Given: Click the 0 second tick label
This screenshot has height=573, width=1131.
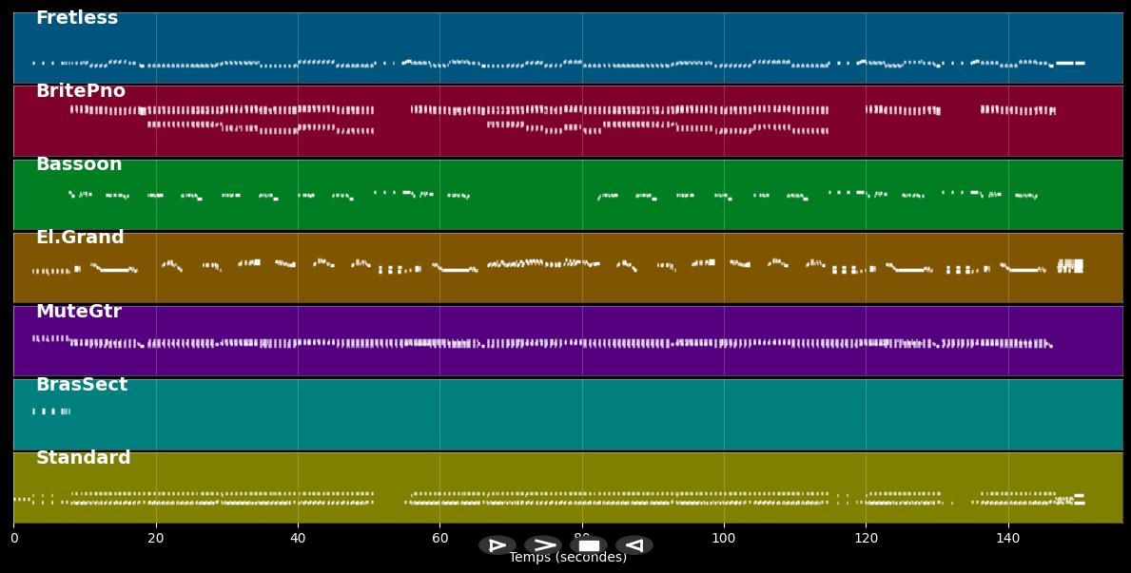Looking at the screenshot, I should click(x=13, y=539).
